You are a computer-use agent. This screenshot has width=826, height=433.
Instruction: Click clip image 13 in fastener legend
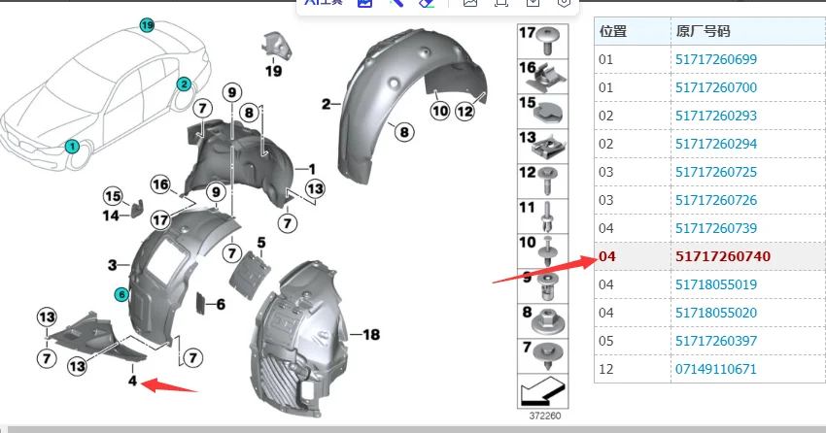549,145
